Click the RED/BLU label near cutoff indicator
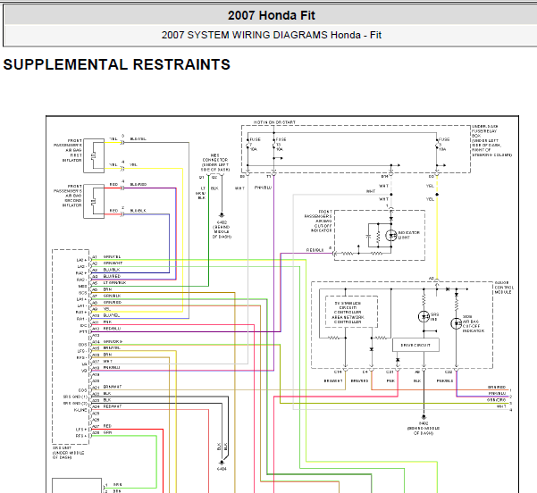This screenshot has width=537, height=493. tap(315, 250)
